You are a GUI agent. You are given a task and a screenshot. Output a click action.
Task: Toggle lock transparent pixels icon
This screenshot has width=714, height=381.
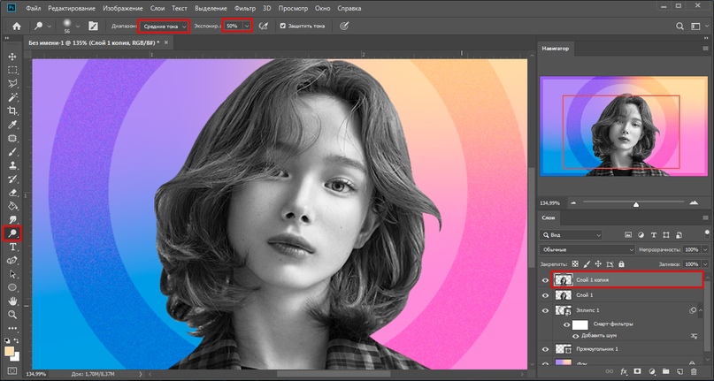pyautogui.click(x=576, y=264)
